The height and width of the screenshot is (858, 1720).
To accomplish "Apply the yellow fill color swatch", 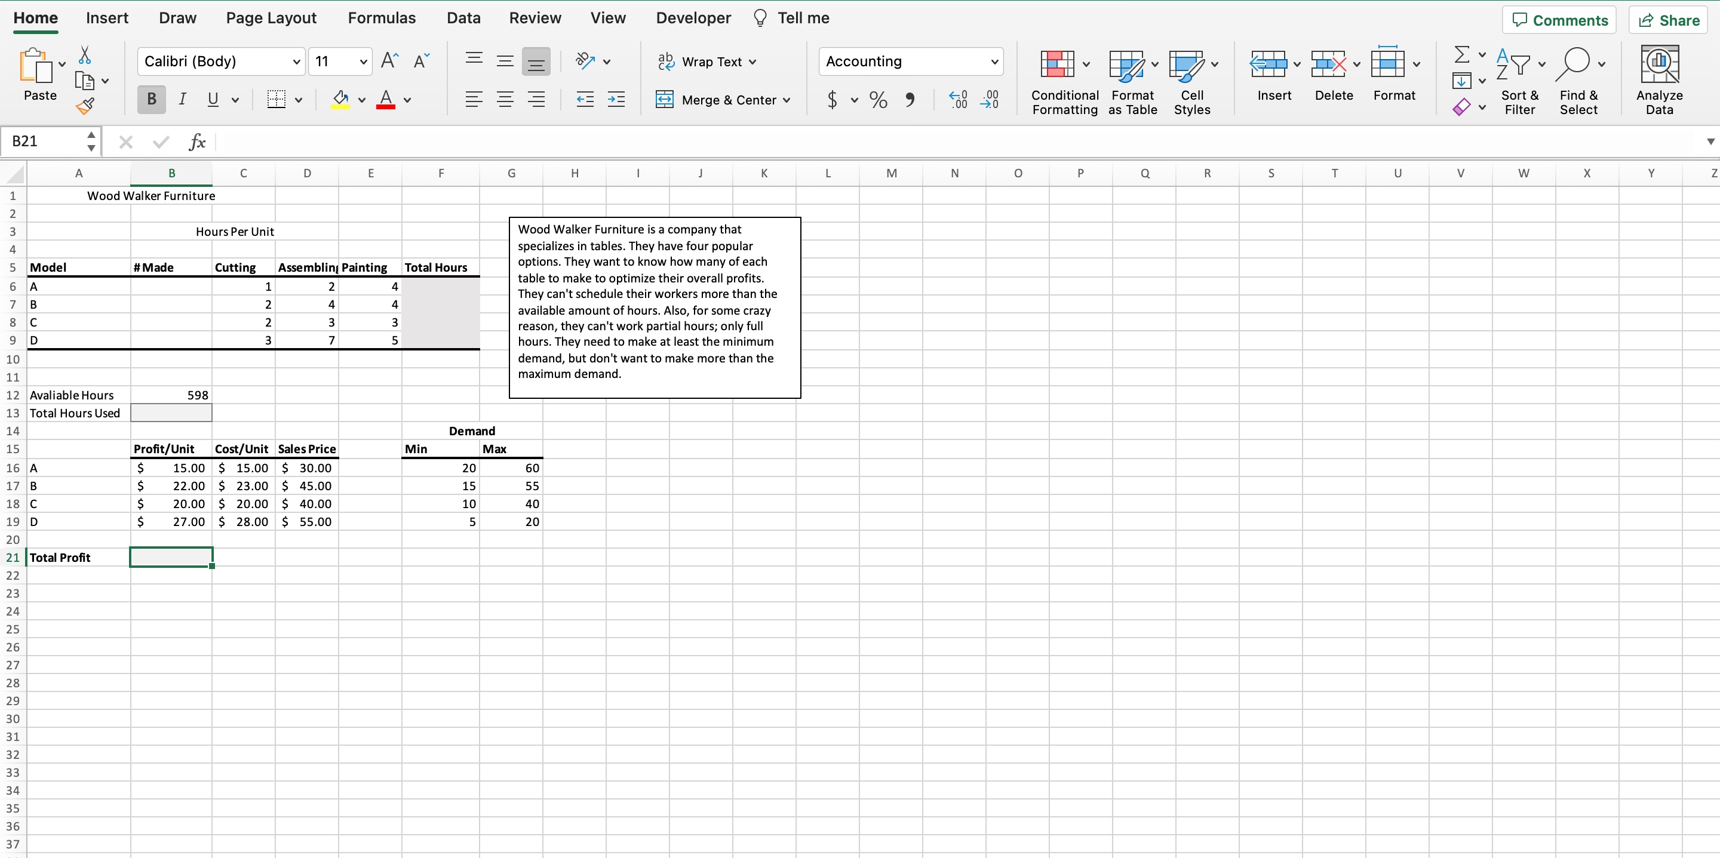I will [340, 100].
